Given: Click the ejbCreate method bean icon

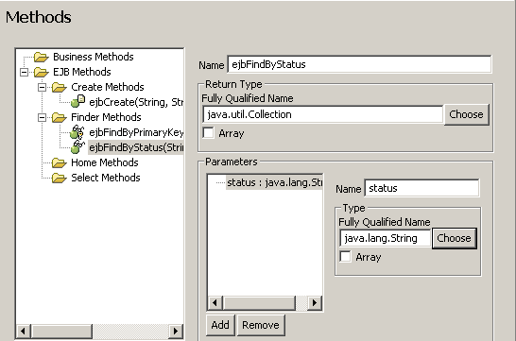Looking at the screenshot, I should [78, 102].
